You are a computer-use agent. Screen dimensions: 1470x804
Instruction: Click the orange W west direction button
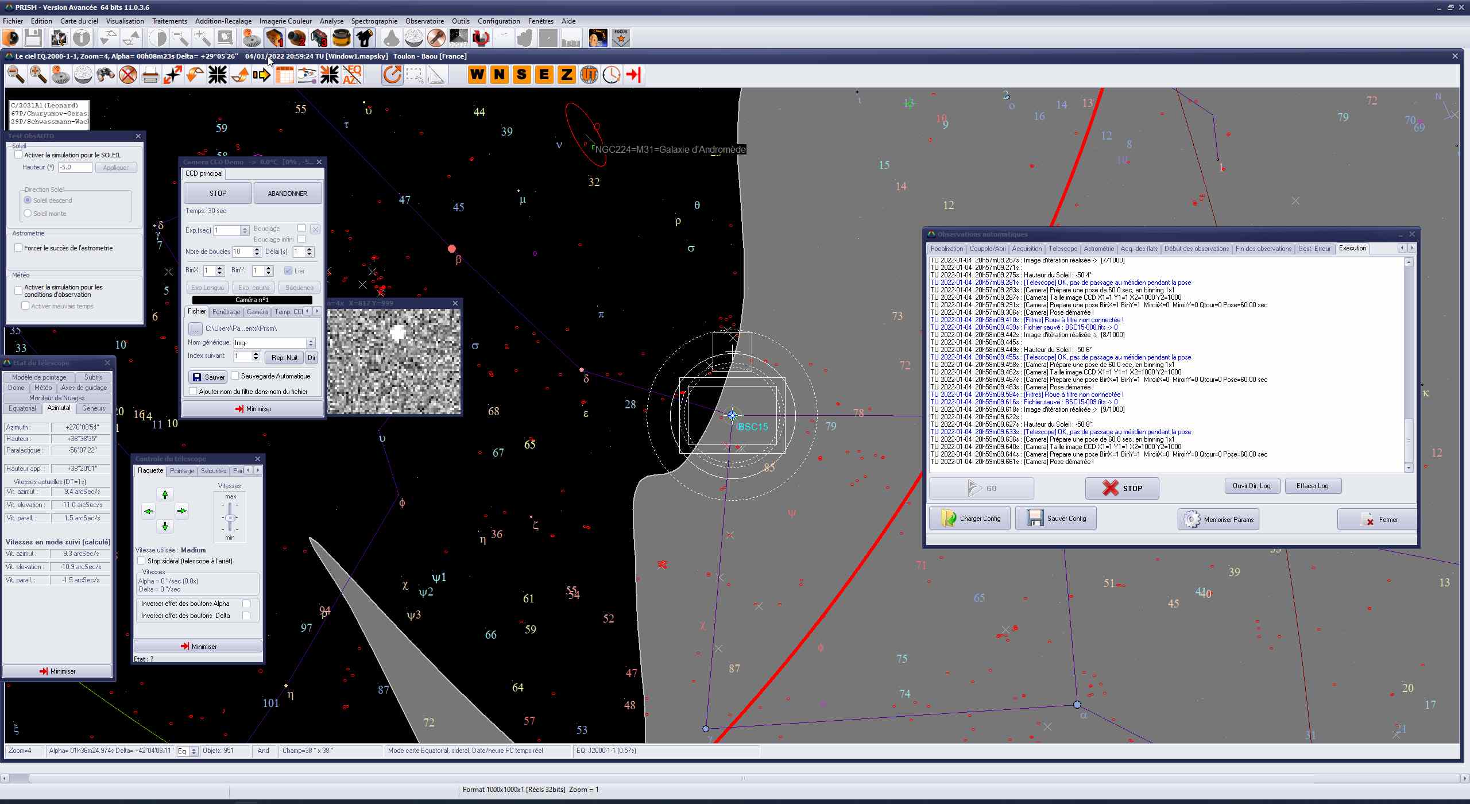[477, 75]
